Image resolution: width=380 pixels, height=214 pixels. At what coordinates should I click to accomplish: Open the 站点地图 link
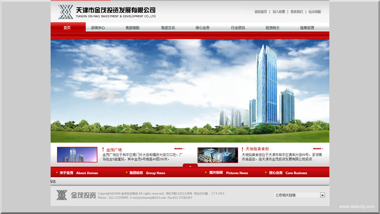click(x=315, y=12)
